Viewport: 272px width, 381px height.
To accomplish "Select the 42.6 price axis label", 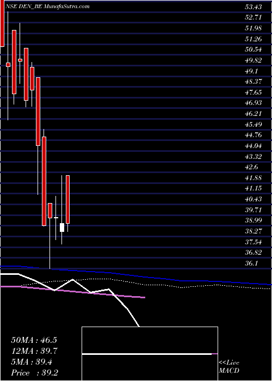I will coord(251,167).
